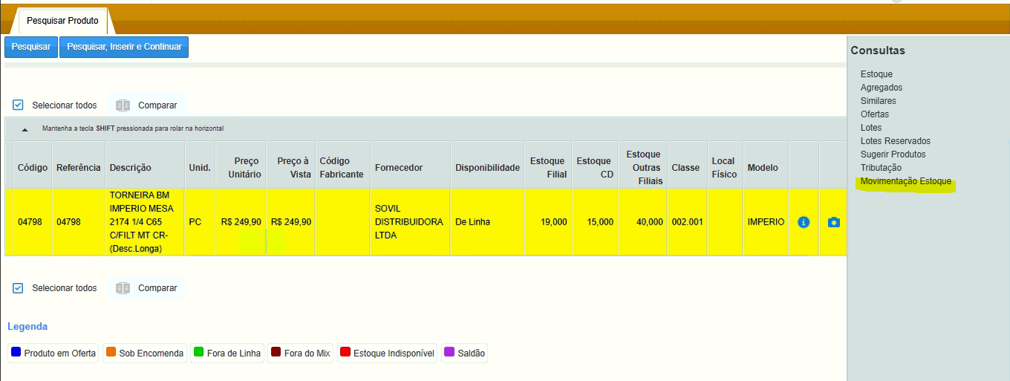1010x381 pixels.
Task: Open the Estoque consulta link
Action: pos(876,74)
